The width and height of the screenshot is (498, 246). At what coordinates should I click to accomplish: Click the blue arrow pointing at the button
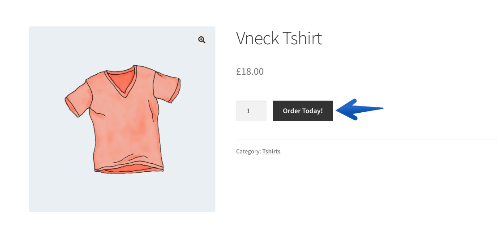tap(360, 110)
